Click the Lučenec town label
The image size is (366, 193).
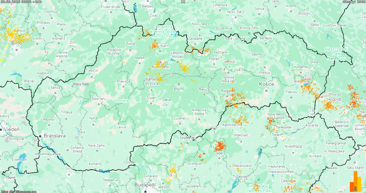tap(180, 119)
